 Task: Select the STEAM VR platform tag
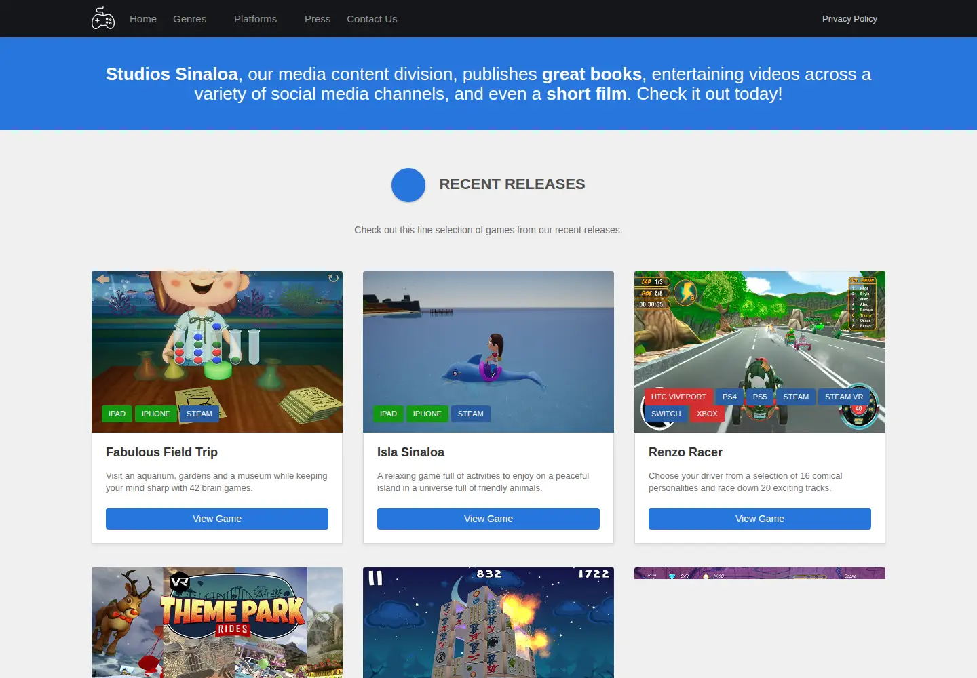point(844,397)
